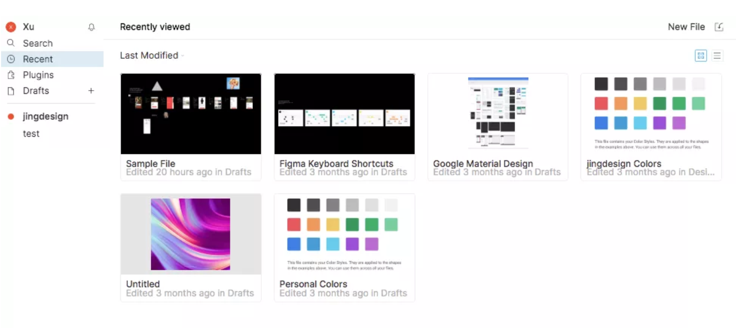Click the Google Material Design title
736x328 pixels.
[483, 163]
